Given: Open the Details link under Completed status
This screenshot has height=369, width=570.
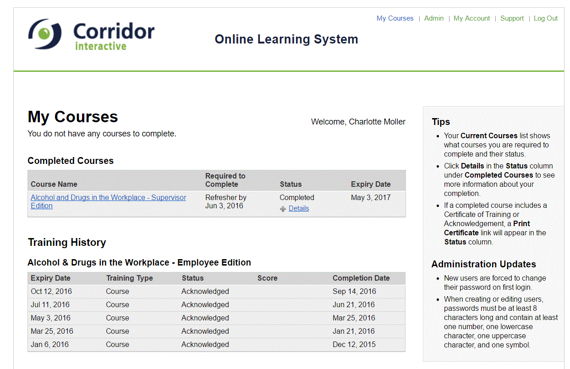Looking at the screenshot, I should (299, 208).
